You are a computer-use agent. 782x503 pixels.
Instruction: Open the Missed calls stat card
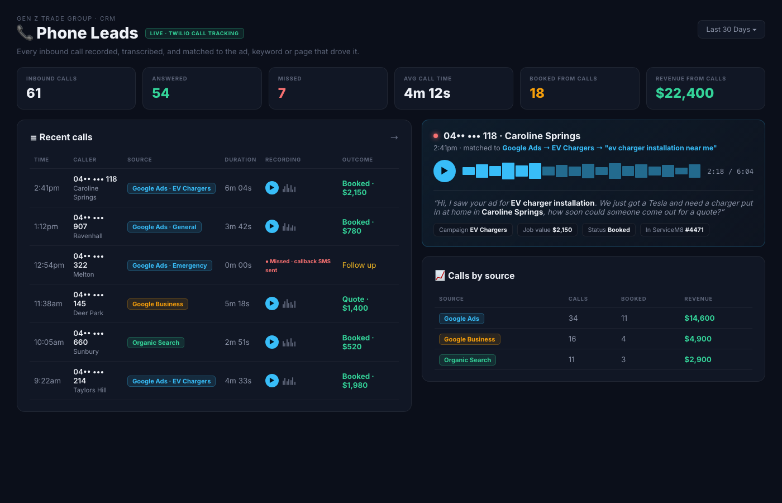[x=328, y=88]
